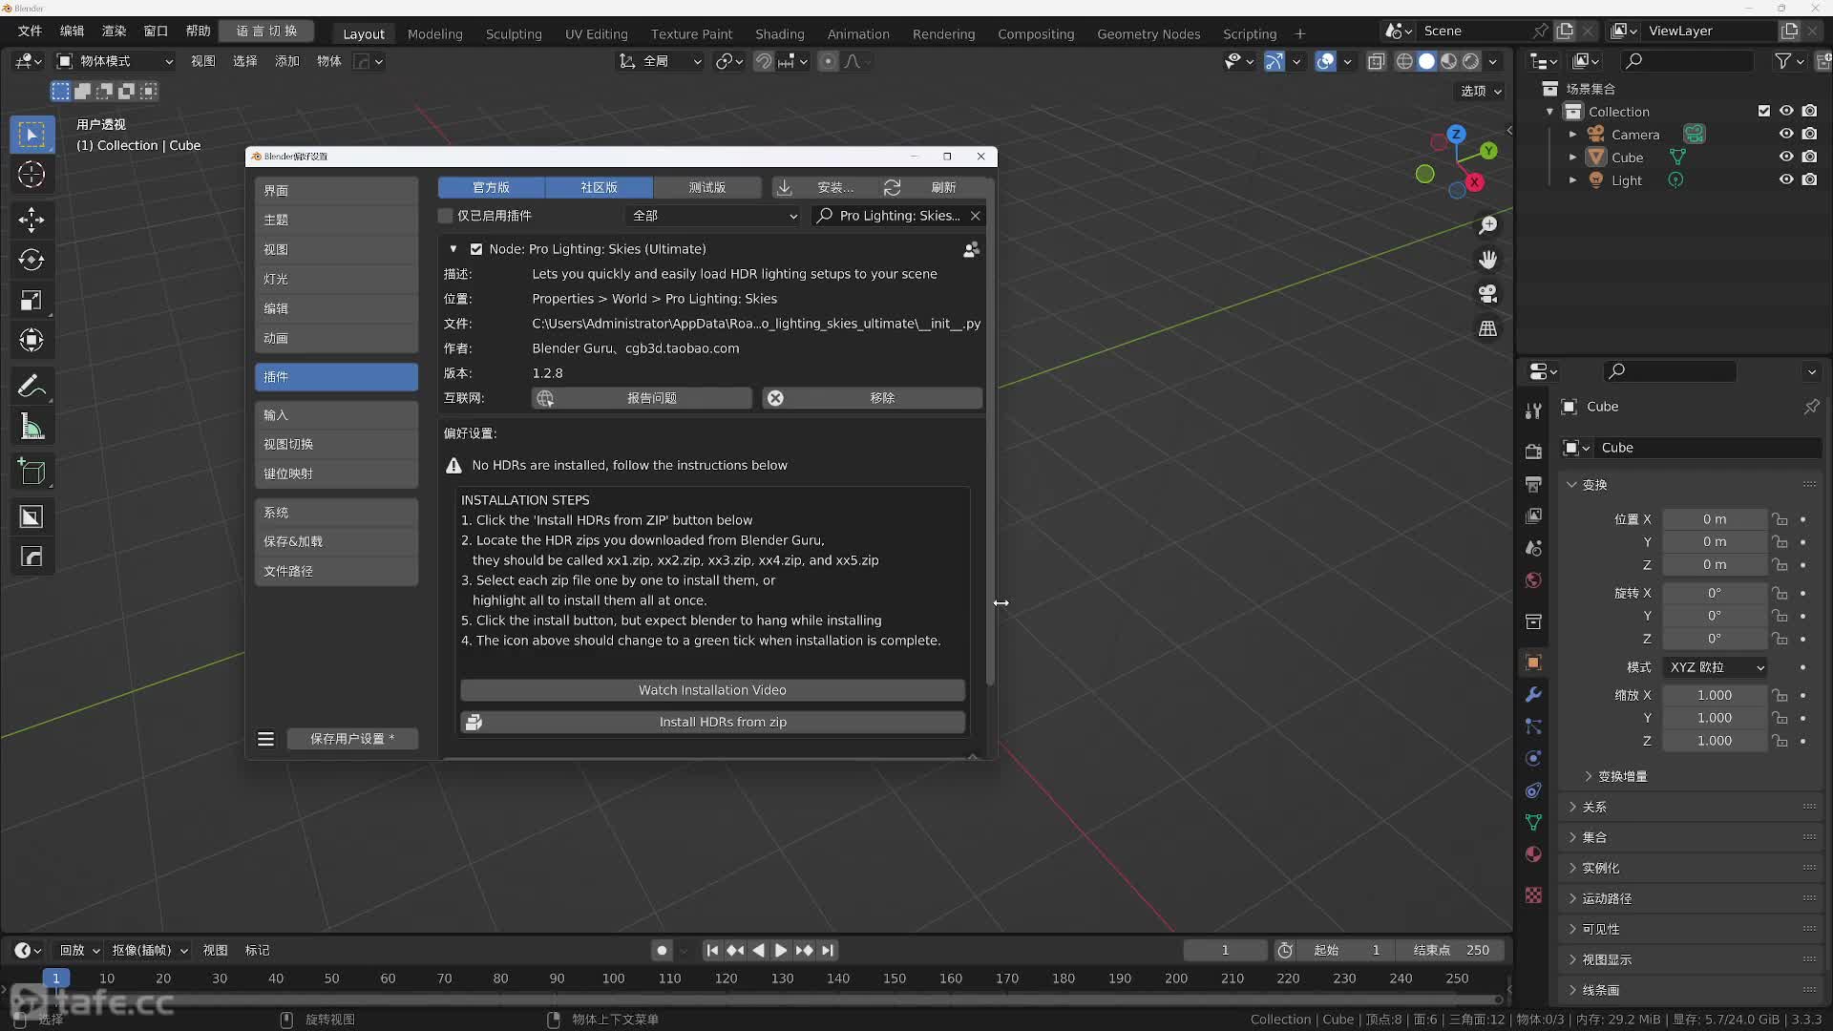
Task: Click the viewport pan hand icon
Action: (x=1487, y=260)
